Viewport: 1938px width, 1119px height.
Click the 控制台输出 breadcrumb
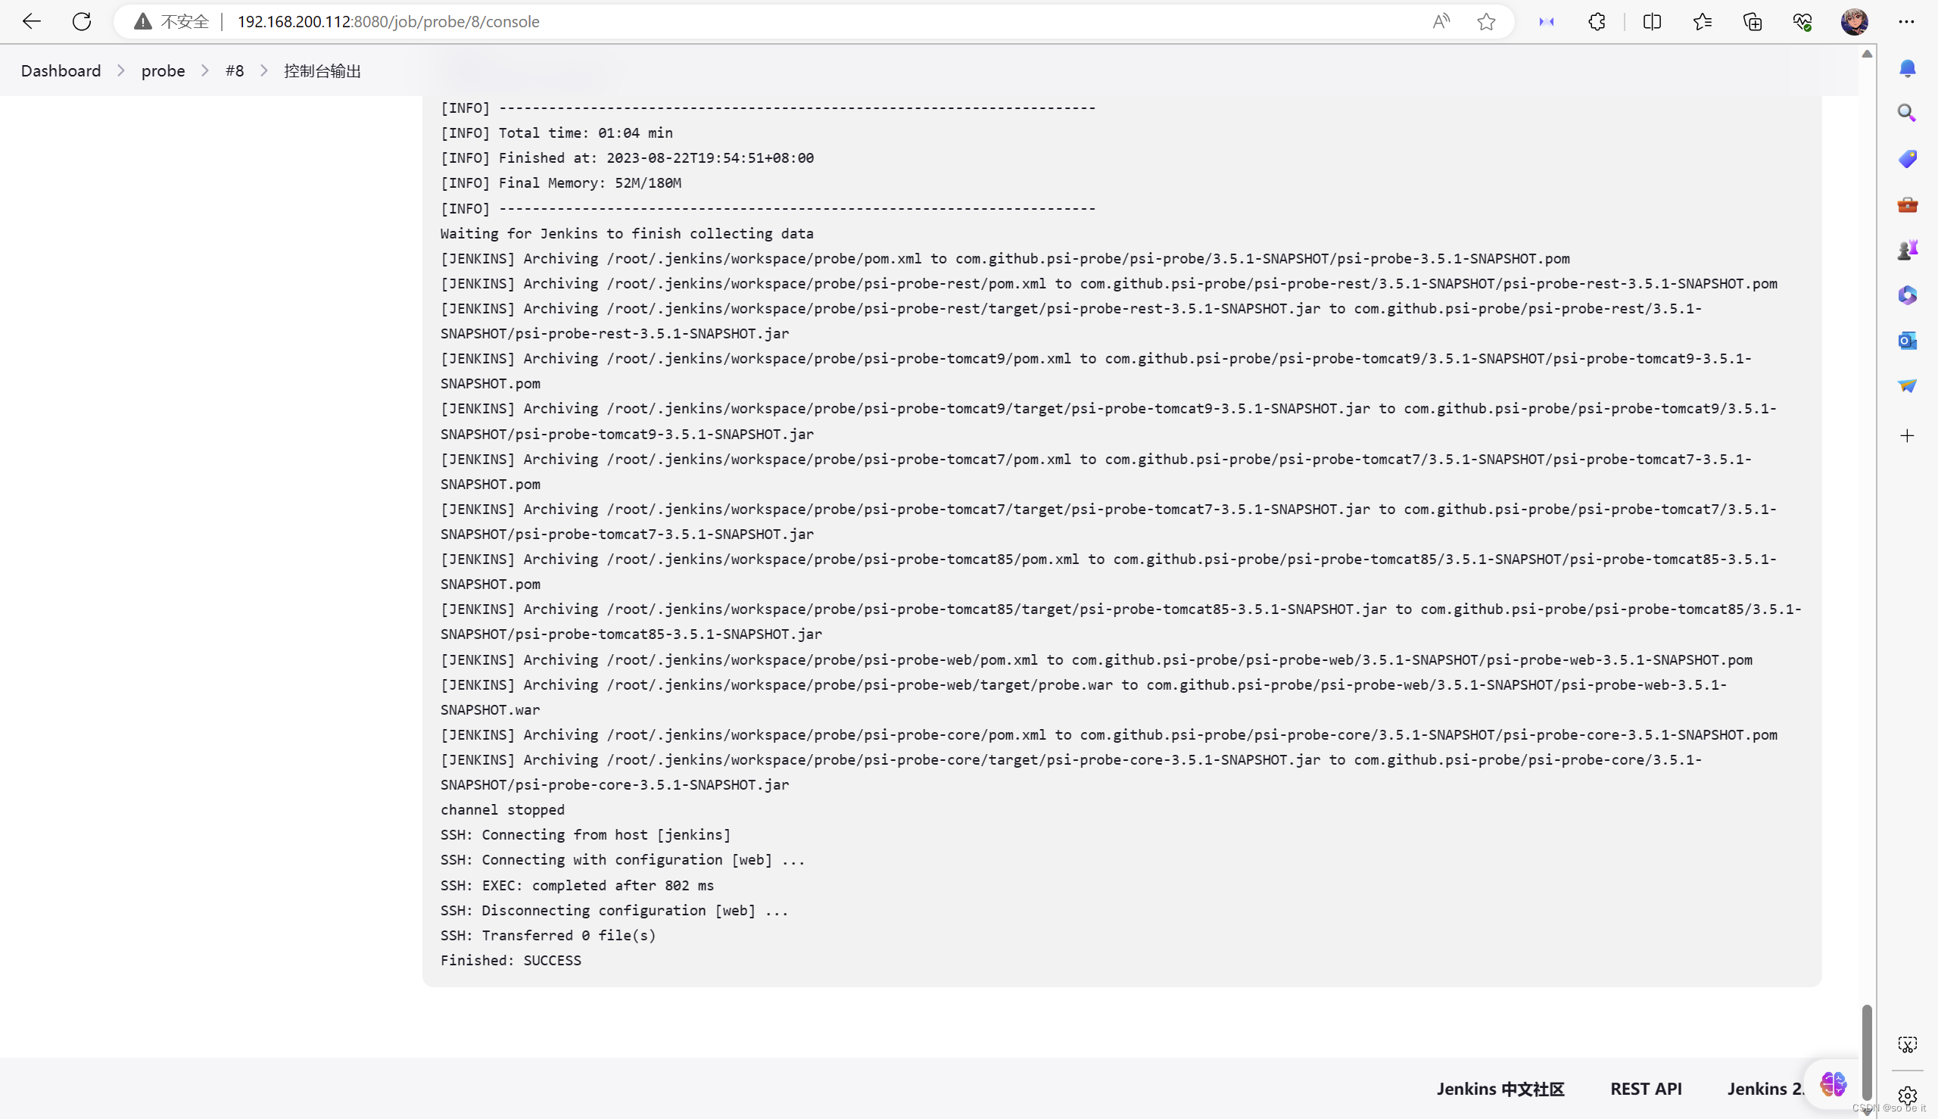[x=322, y=70]
